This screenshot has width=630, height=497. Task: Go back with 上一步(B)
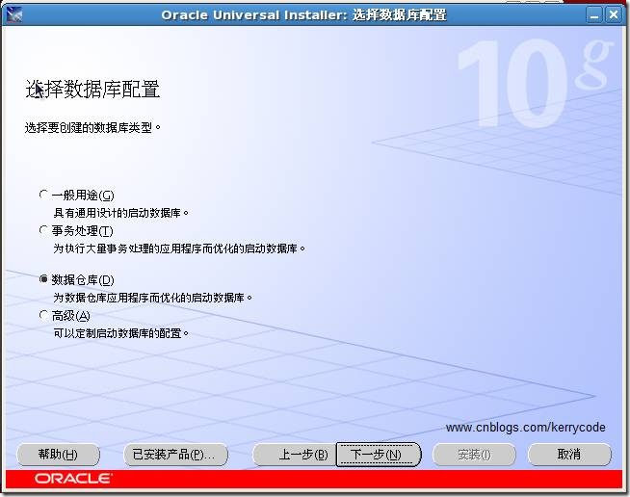pos(295,455)
